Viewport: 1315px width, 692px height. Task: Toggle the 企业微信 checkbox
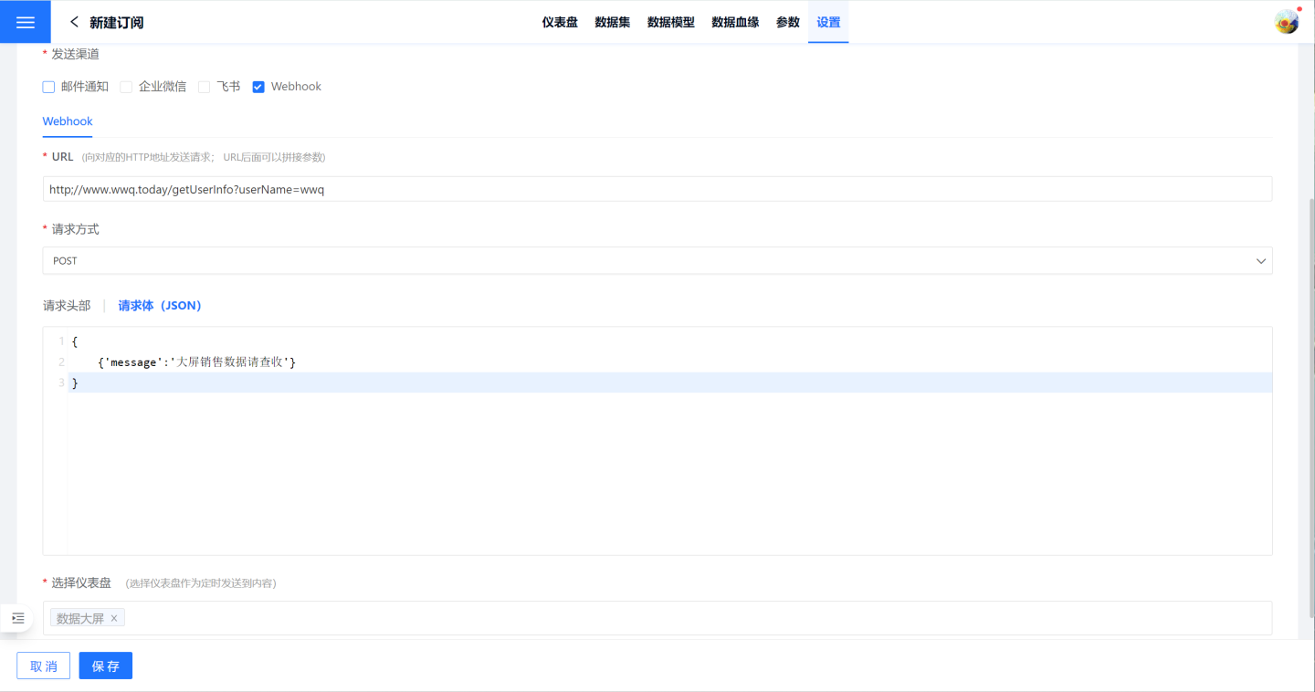pyautogui.click(x=127, y=87)
